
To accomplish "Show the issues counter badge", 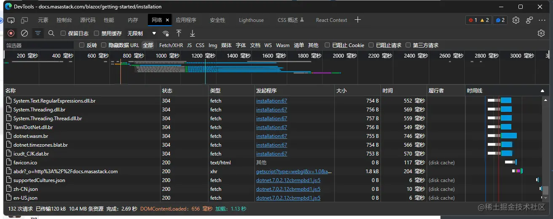I will 500,20.
